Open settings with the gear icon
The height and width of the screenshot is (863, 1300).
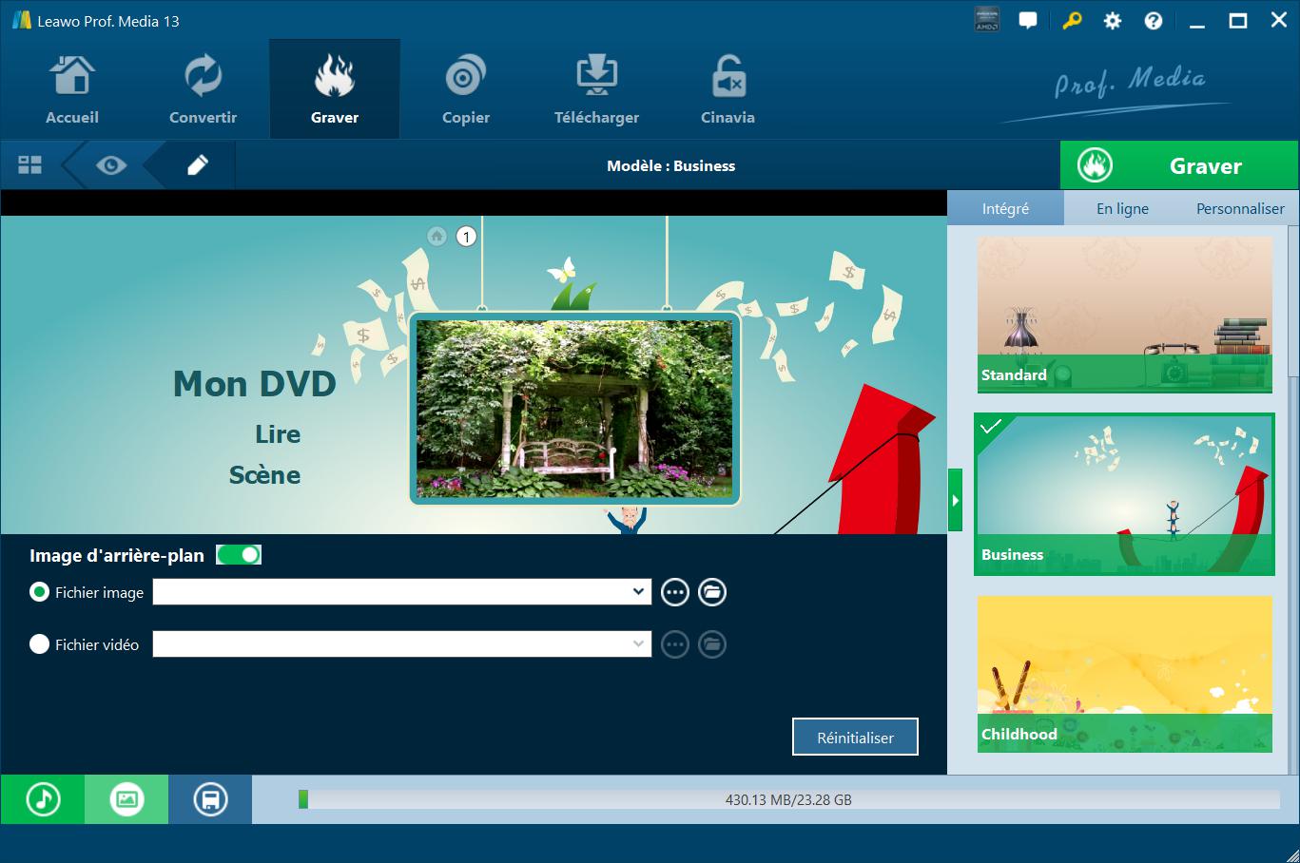[1112, 21]
